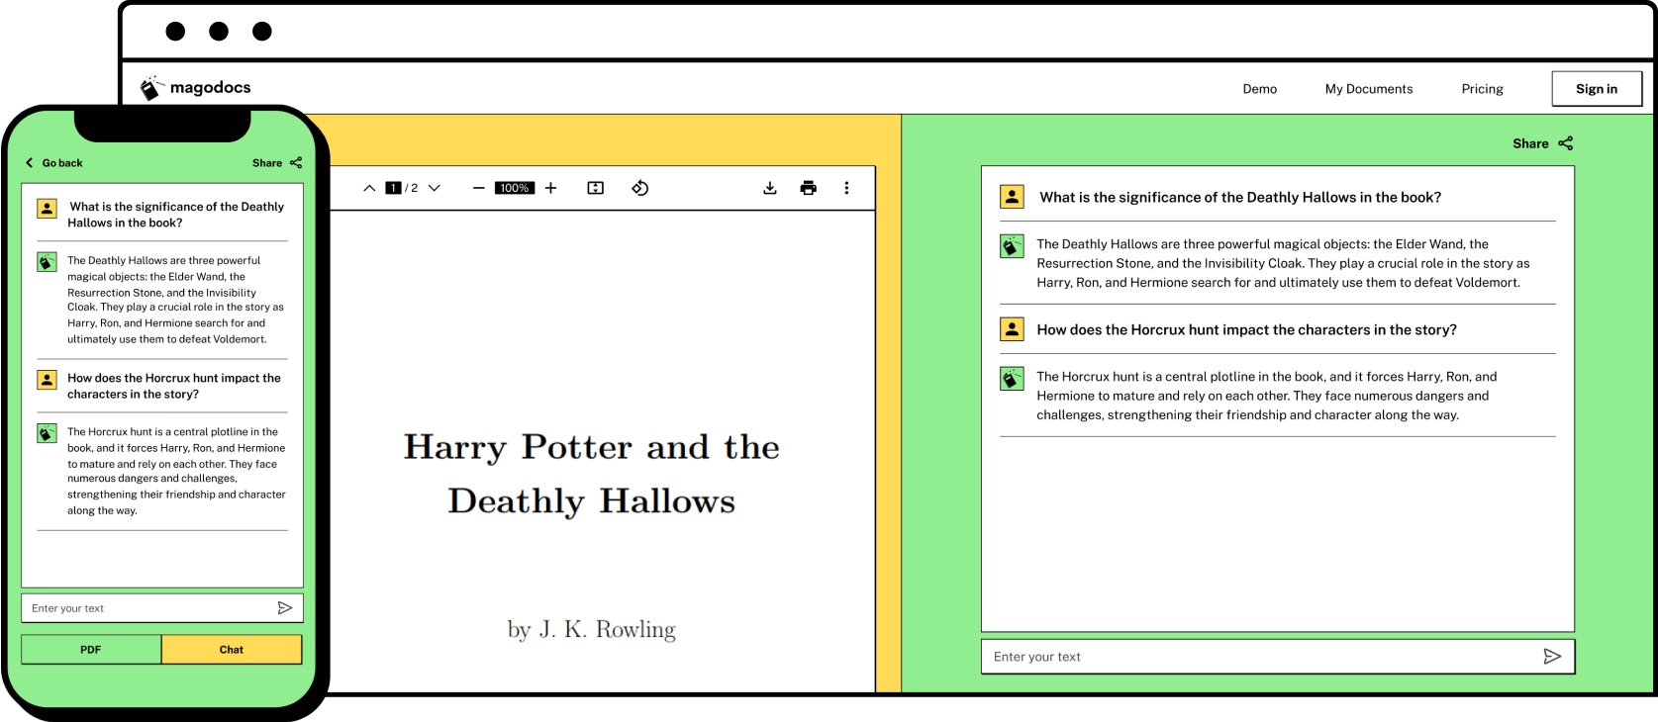Image resolution: width=1658 pixels, height=722 pixels.
Task: Click the fit to page icon
Action: [x=595, y=188]
